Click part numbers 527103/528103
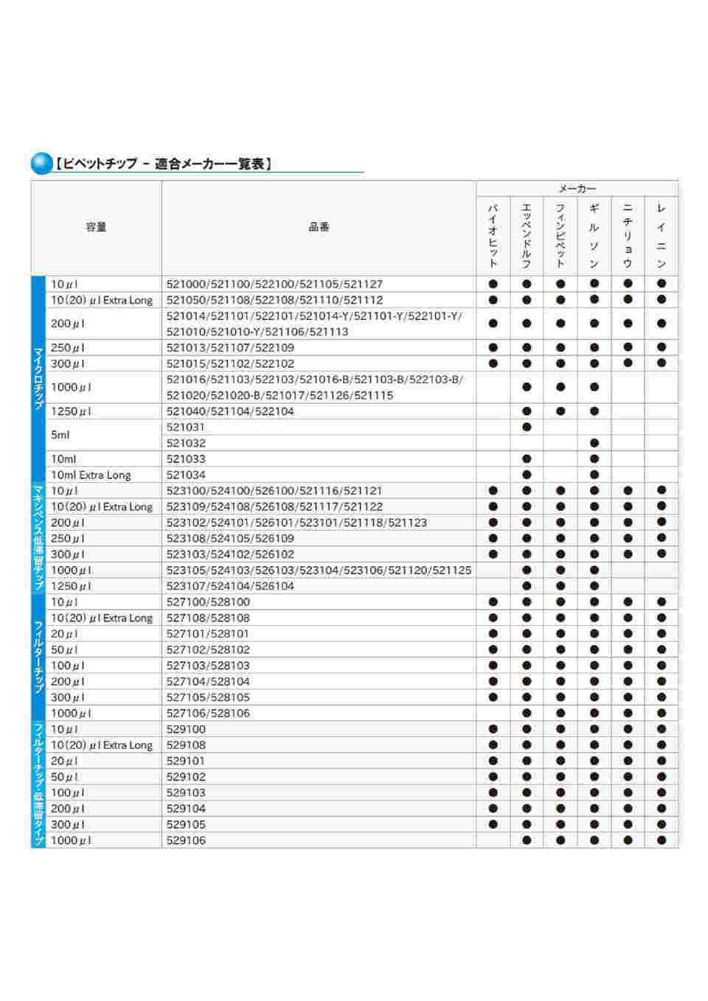708x1001 pixels. (x=208, y=666)
